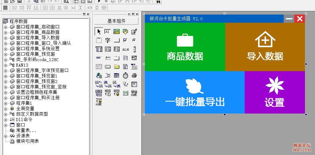The image size is (315, 155).
Task: Click the 基本组件 palette header button
Action: click(117, 21)
